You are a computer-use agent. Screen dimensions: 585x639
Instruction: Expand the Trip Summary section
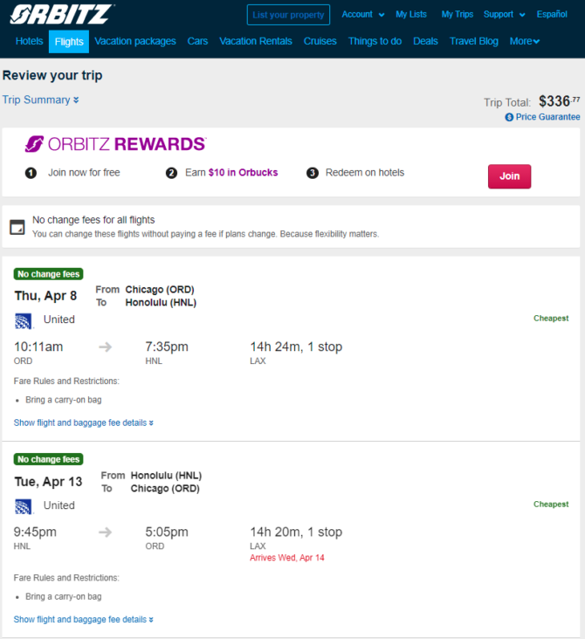click(x=41, y=100)
